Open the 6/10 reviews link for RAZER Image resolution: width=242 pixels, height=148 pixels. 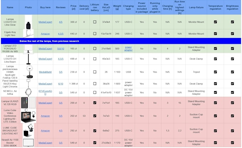tap(60, 84)
